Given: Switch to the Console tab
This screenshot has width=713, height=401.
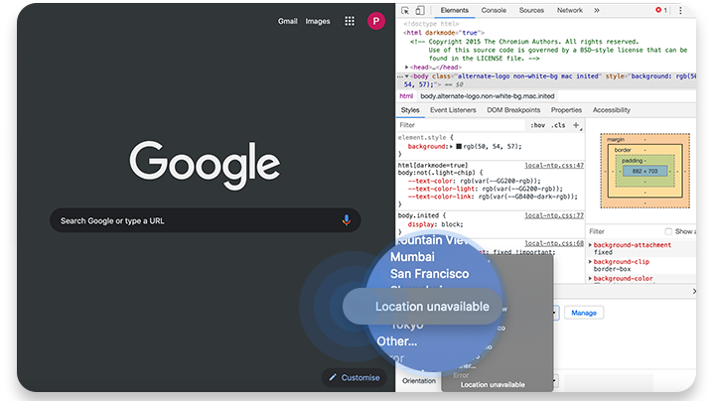Looking at the screenshot, I should [x=494, y=10].
